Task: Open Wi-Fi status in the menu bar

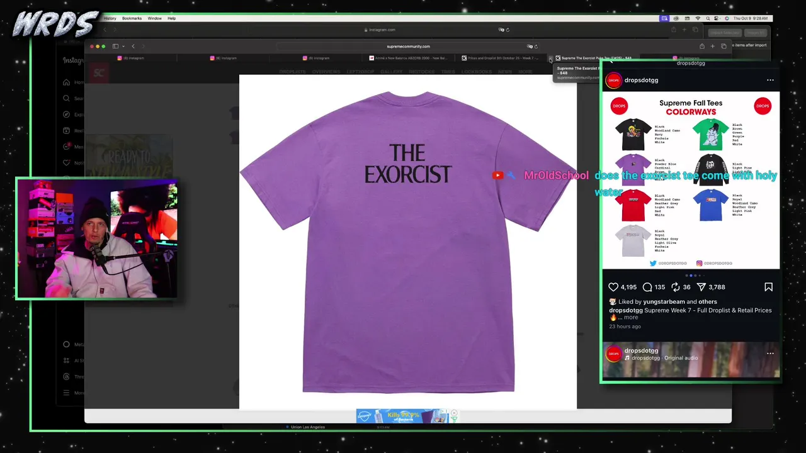Action: [x=698, y=18]
